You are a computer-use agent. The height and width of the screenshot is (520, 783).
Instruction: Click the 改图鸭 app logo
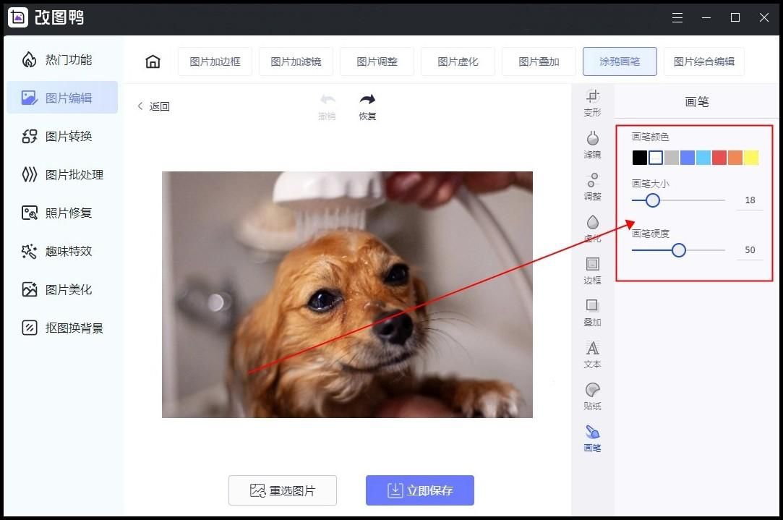(x=18, y=17)
